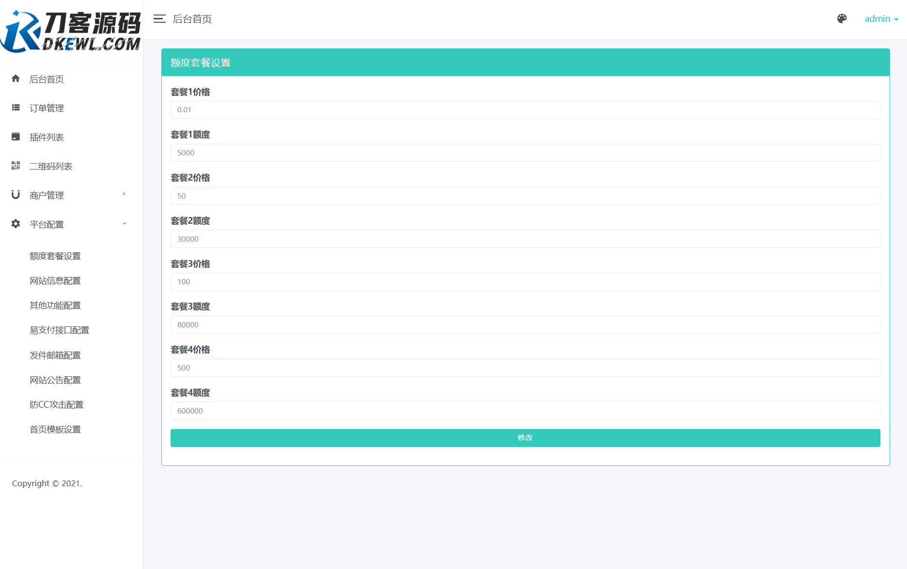Toggle the sidebar with the hamburger icon
Screen dimensions: 907x569
click(x=158, y=19)
